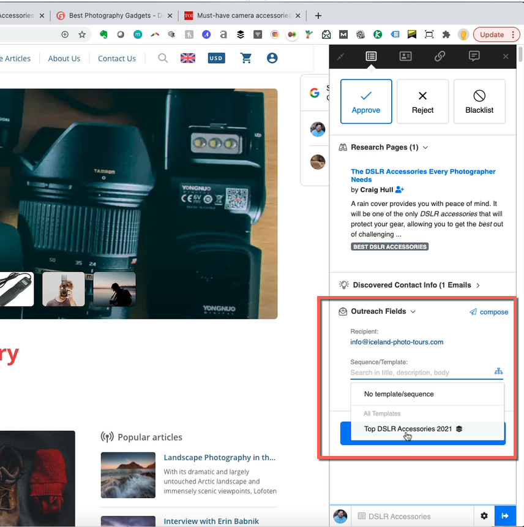Viewport: 524px width, 527px height.
Task: Click the sequence hierarchy icon beside the template search
Action: click(498, 371)
